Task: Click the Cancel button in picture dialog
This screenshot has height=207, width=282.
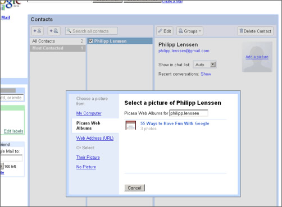Action: pos(134,188)
